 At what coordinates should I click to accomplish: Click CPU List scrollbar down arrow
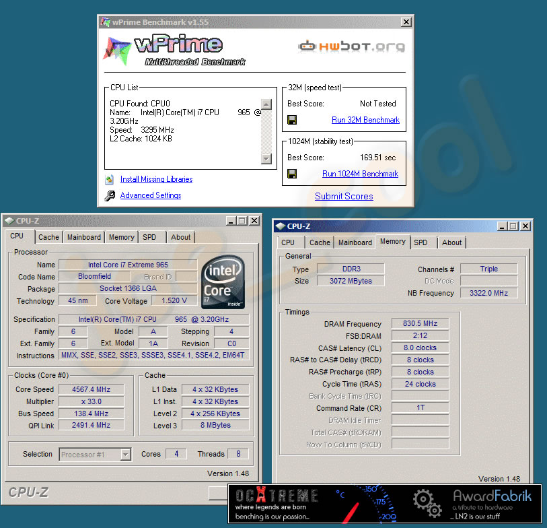[266, 158]
